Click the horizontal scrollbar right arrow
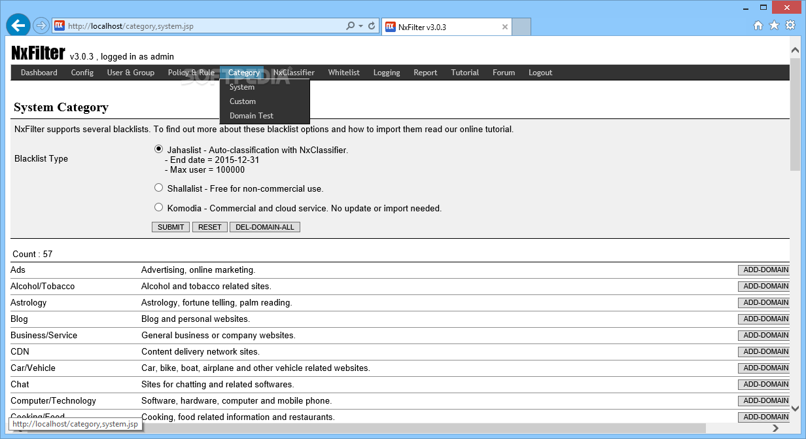 [776, 428]
